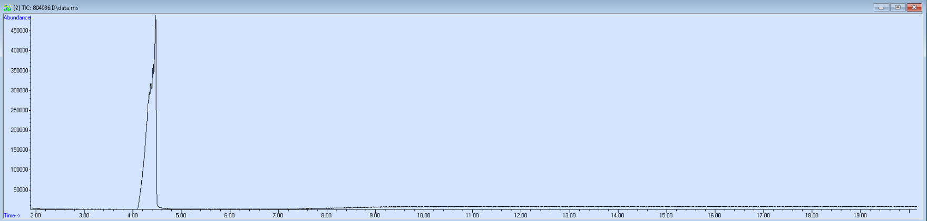Click the 100000 abundance axis value
This screenshot has height=221, width=927.
click(x=19, y=170)
